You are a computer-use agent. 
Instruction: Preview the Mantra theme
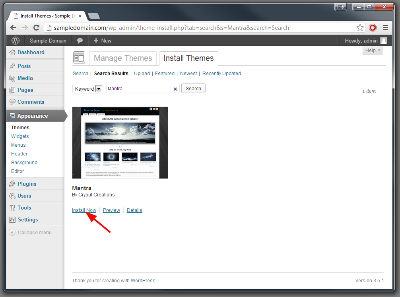coord(111,210)
